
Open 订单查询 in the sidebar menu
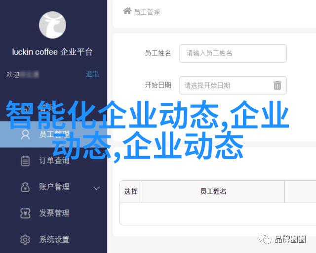(53, 161)
